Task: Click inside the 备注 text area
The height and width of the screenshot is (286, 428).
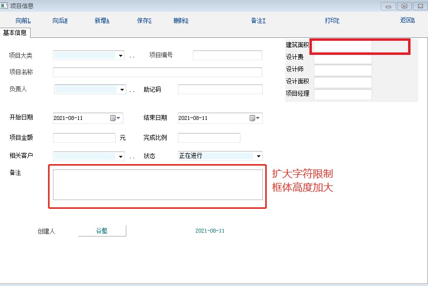Action: pos(157,185)
